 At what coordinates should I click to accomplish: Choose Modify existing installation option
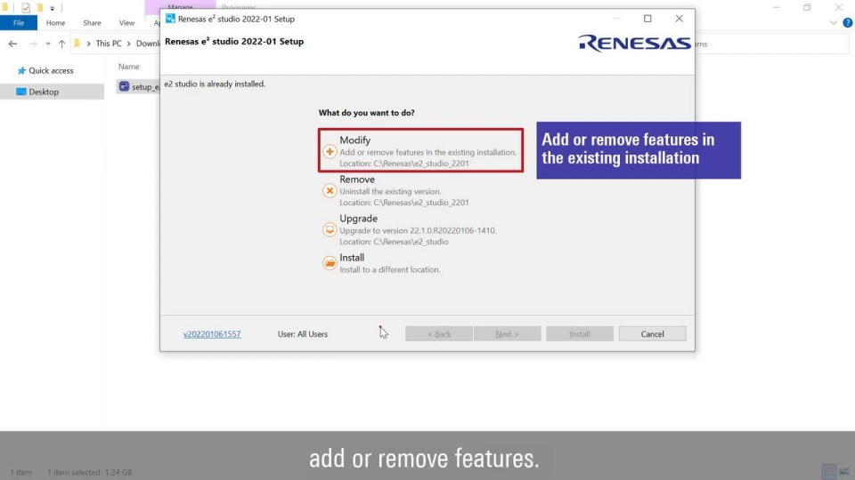[x=420, y=151]
